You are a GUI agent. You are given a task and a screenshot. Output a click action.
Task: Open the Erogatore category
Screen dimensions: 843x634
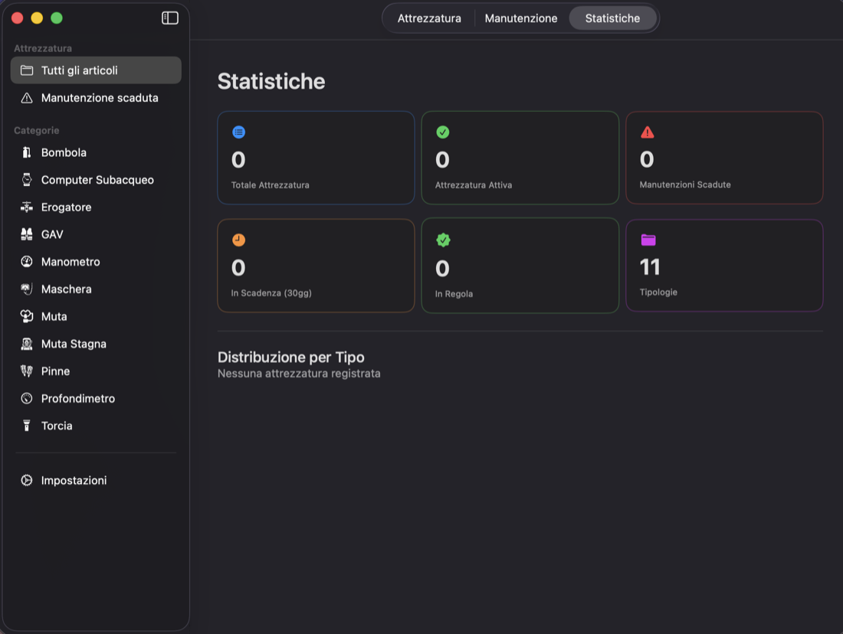pyautogui.click(x=96, y=208)
